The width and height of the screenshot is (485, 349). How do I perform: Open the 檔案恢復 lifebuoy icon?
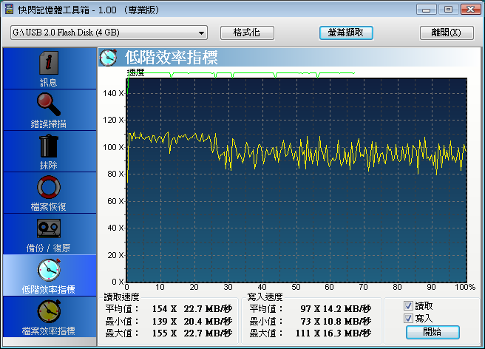[x=49, y=186]
